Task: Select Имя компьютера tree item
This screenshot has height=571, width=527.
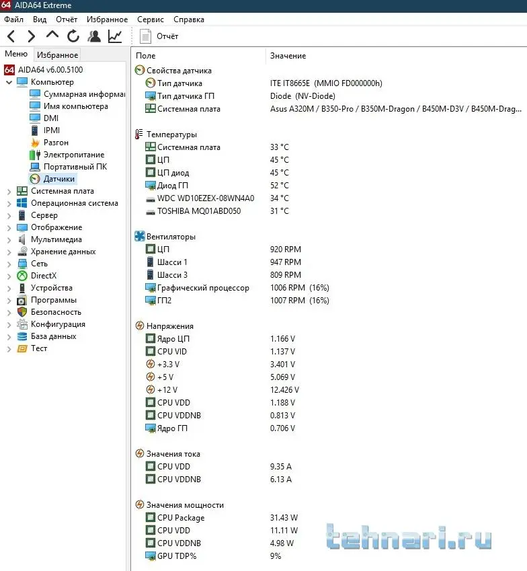Action: [76, 106]
